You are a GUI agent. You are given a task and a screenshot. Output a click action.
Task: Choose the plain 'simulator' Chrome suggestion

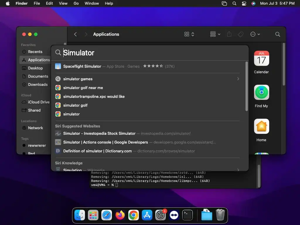click(x=147, y=114)
